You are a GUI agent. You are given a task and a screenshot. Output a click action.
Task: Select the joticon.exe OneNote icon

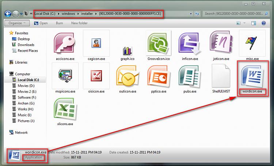(221, 42)
